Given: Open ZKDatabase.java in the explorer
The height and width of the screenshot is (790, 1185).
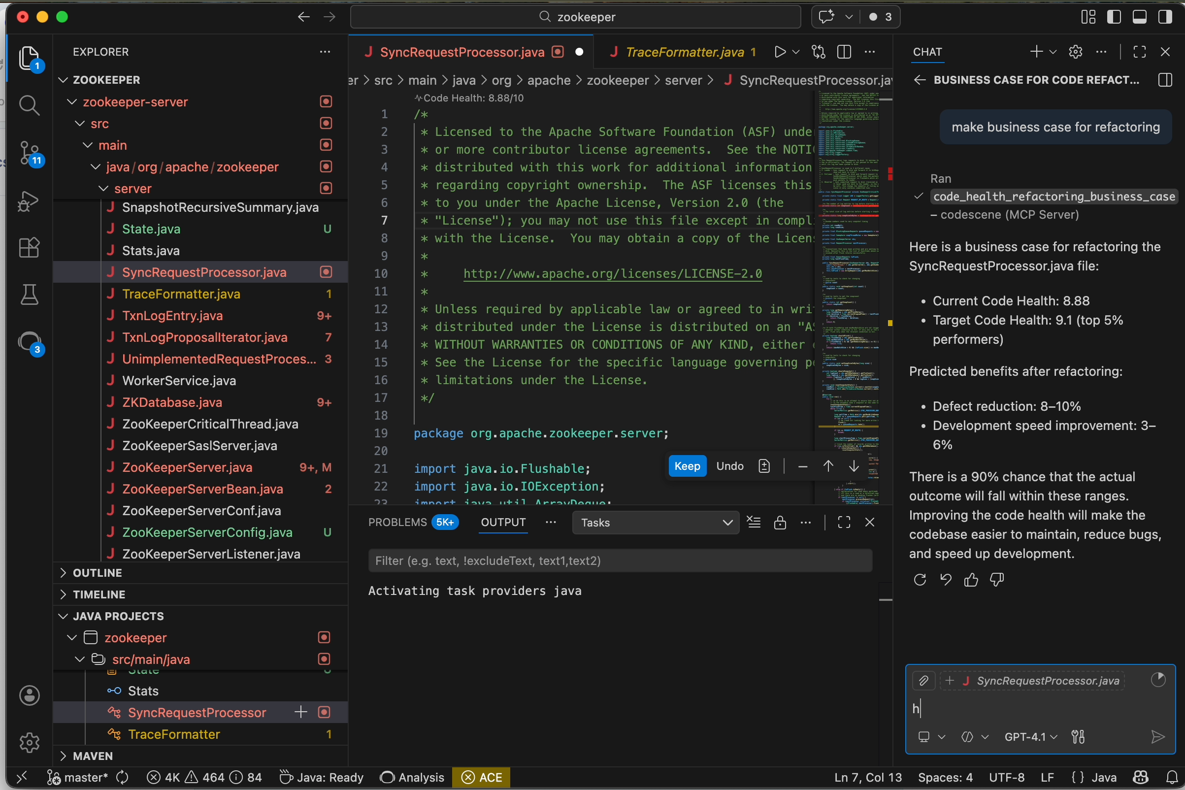Looking at the screenshot, I should 172,402.
